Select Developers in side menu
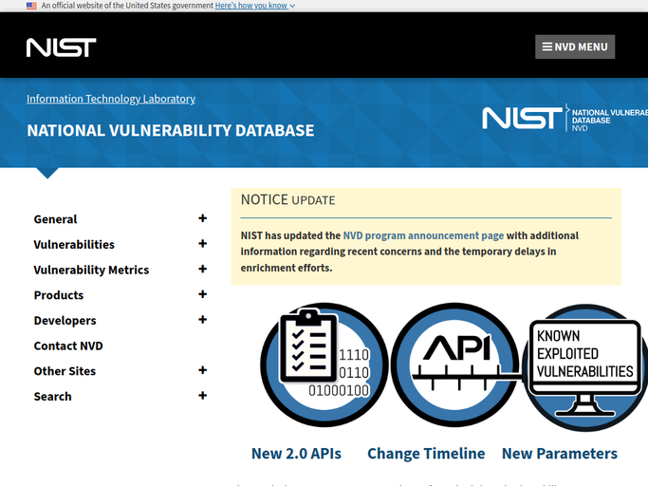Screen dimensions: 648x486 point(65,321)
